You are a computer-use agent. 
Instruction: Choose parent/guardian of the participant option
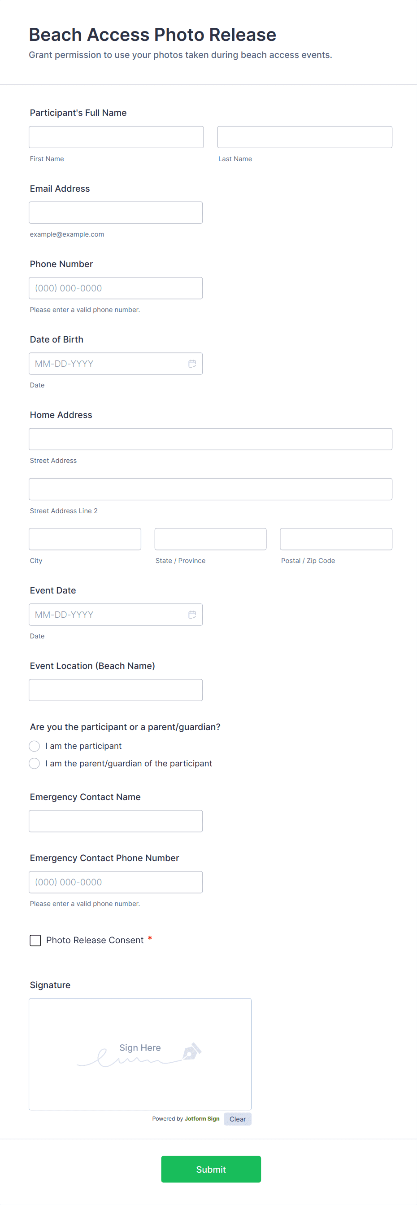click(35, 763)
